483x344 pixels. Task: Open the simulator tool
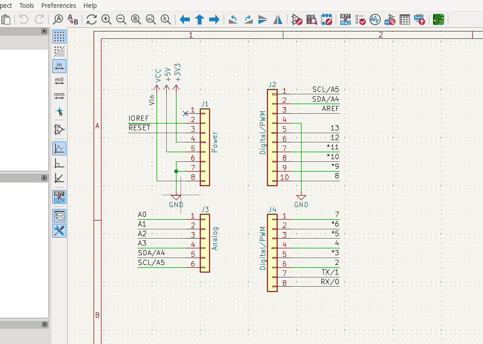coord(375,19)
